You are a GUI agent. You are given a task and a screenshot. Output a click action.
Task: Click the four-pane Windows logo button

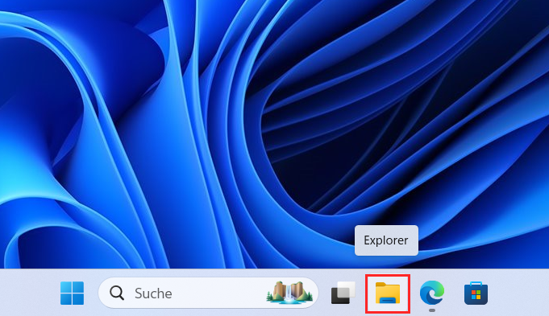tap(72, 293)
